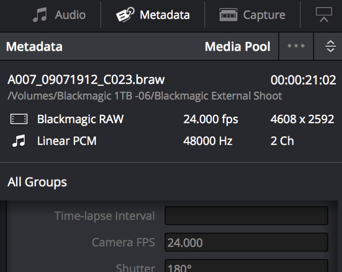Click the Shutter field showing 180°
The width and height of the screenshot is (342, 272).
[247, 266]
